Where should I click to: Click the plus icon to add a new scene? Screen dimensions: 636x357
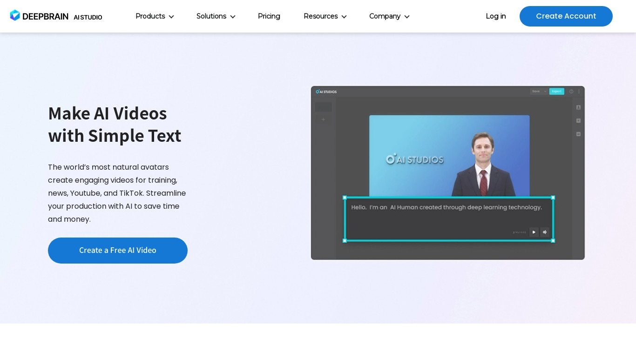[x=323, y=119]
